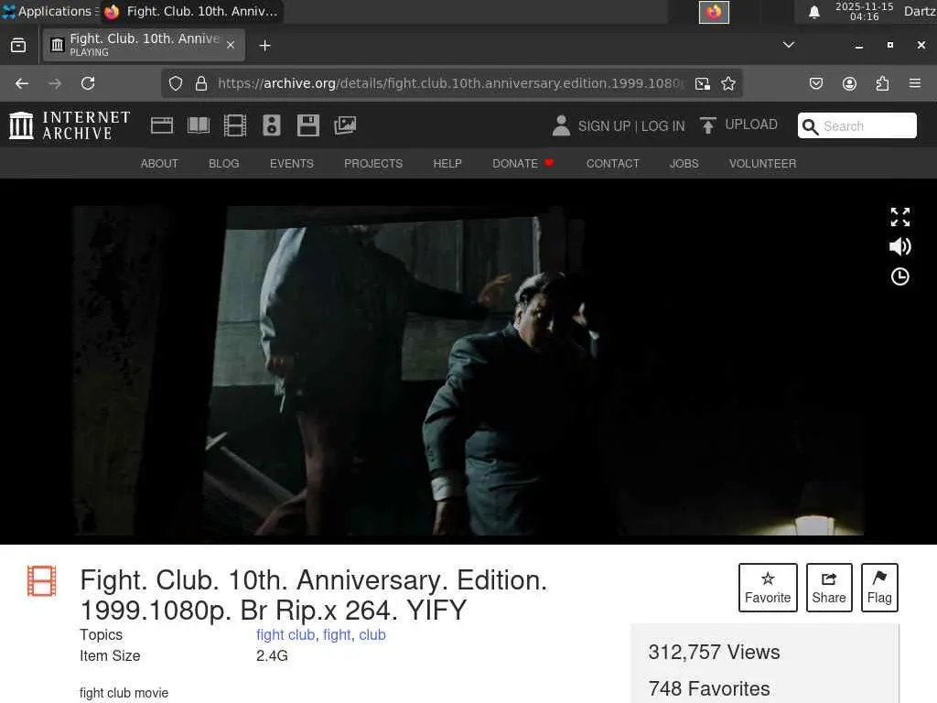The image size is (937, 703).
Task: Open the Applications menu in taskbar
Action: [x=49, y=11]
